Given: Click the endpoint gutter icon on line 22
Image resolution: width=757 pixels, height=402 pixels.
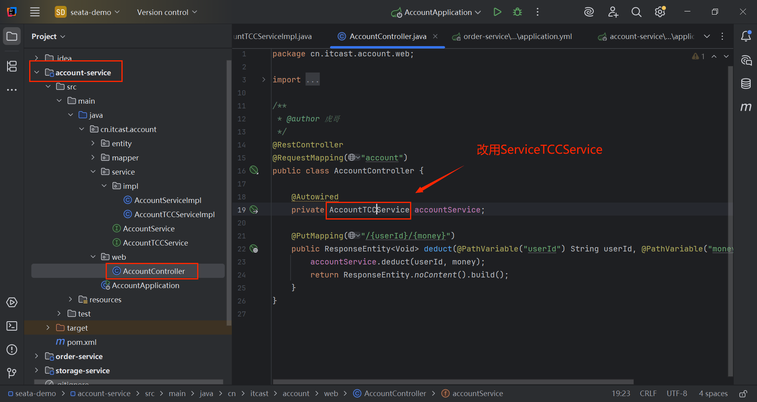Looking at the screenshot, I should coord(254,249).
